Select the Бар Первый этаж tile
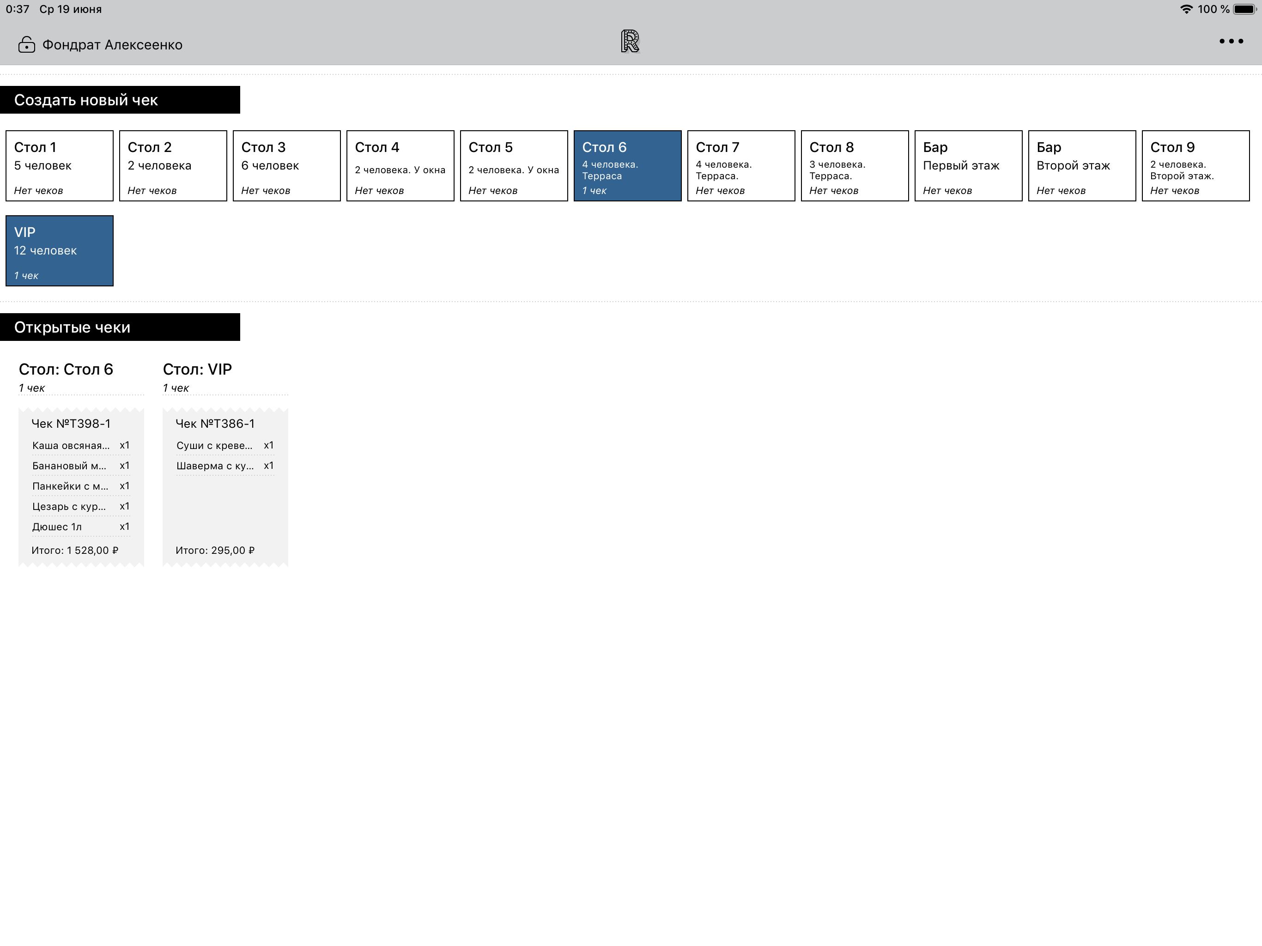The width and height of the screenshot is (1262, 946). pyautogui.click(x=968, y=166)
